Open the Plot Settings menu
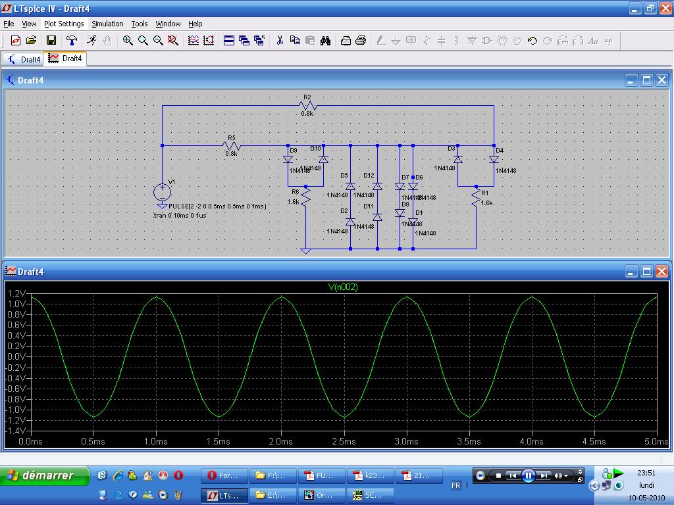The height and width of the screenshot is (505, 674). point(64,24)
